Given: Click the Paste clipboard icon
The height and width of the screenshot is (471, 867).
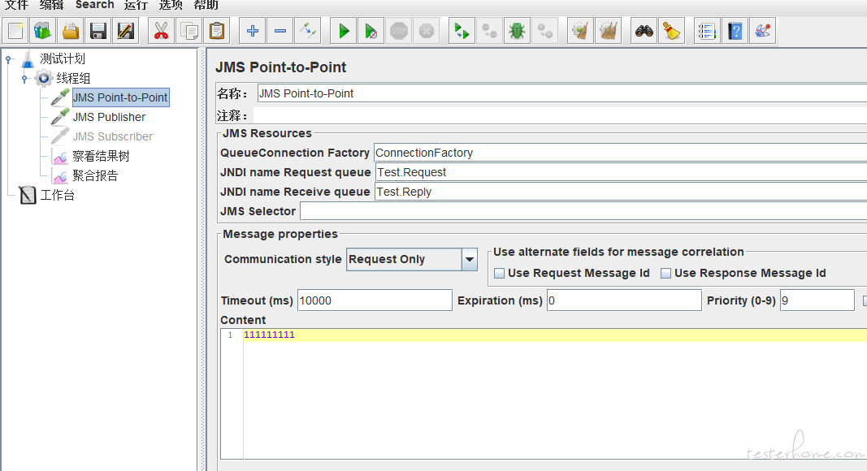Looking at the screenshot, I should (x=216, y=32).
